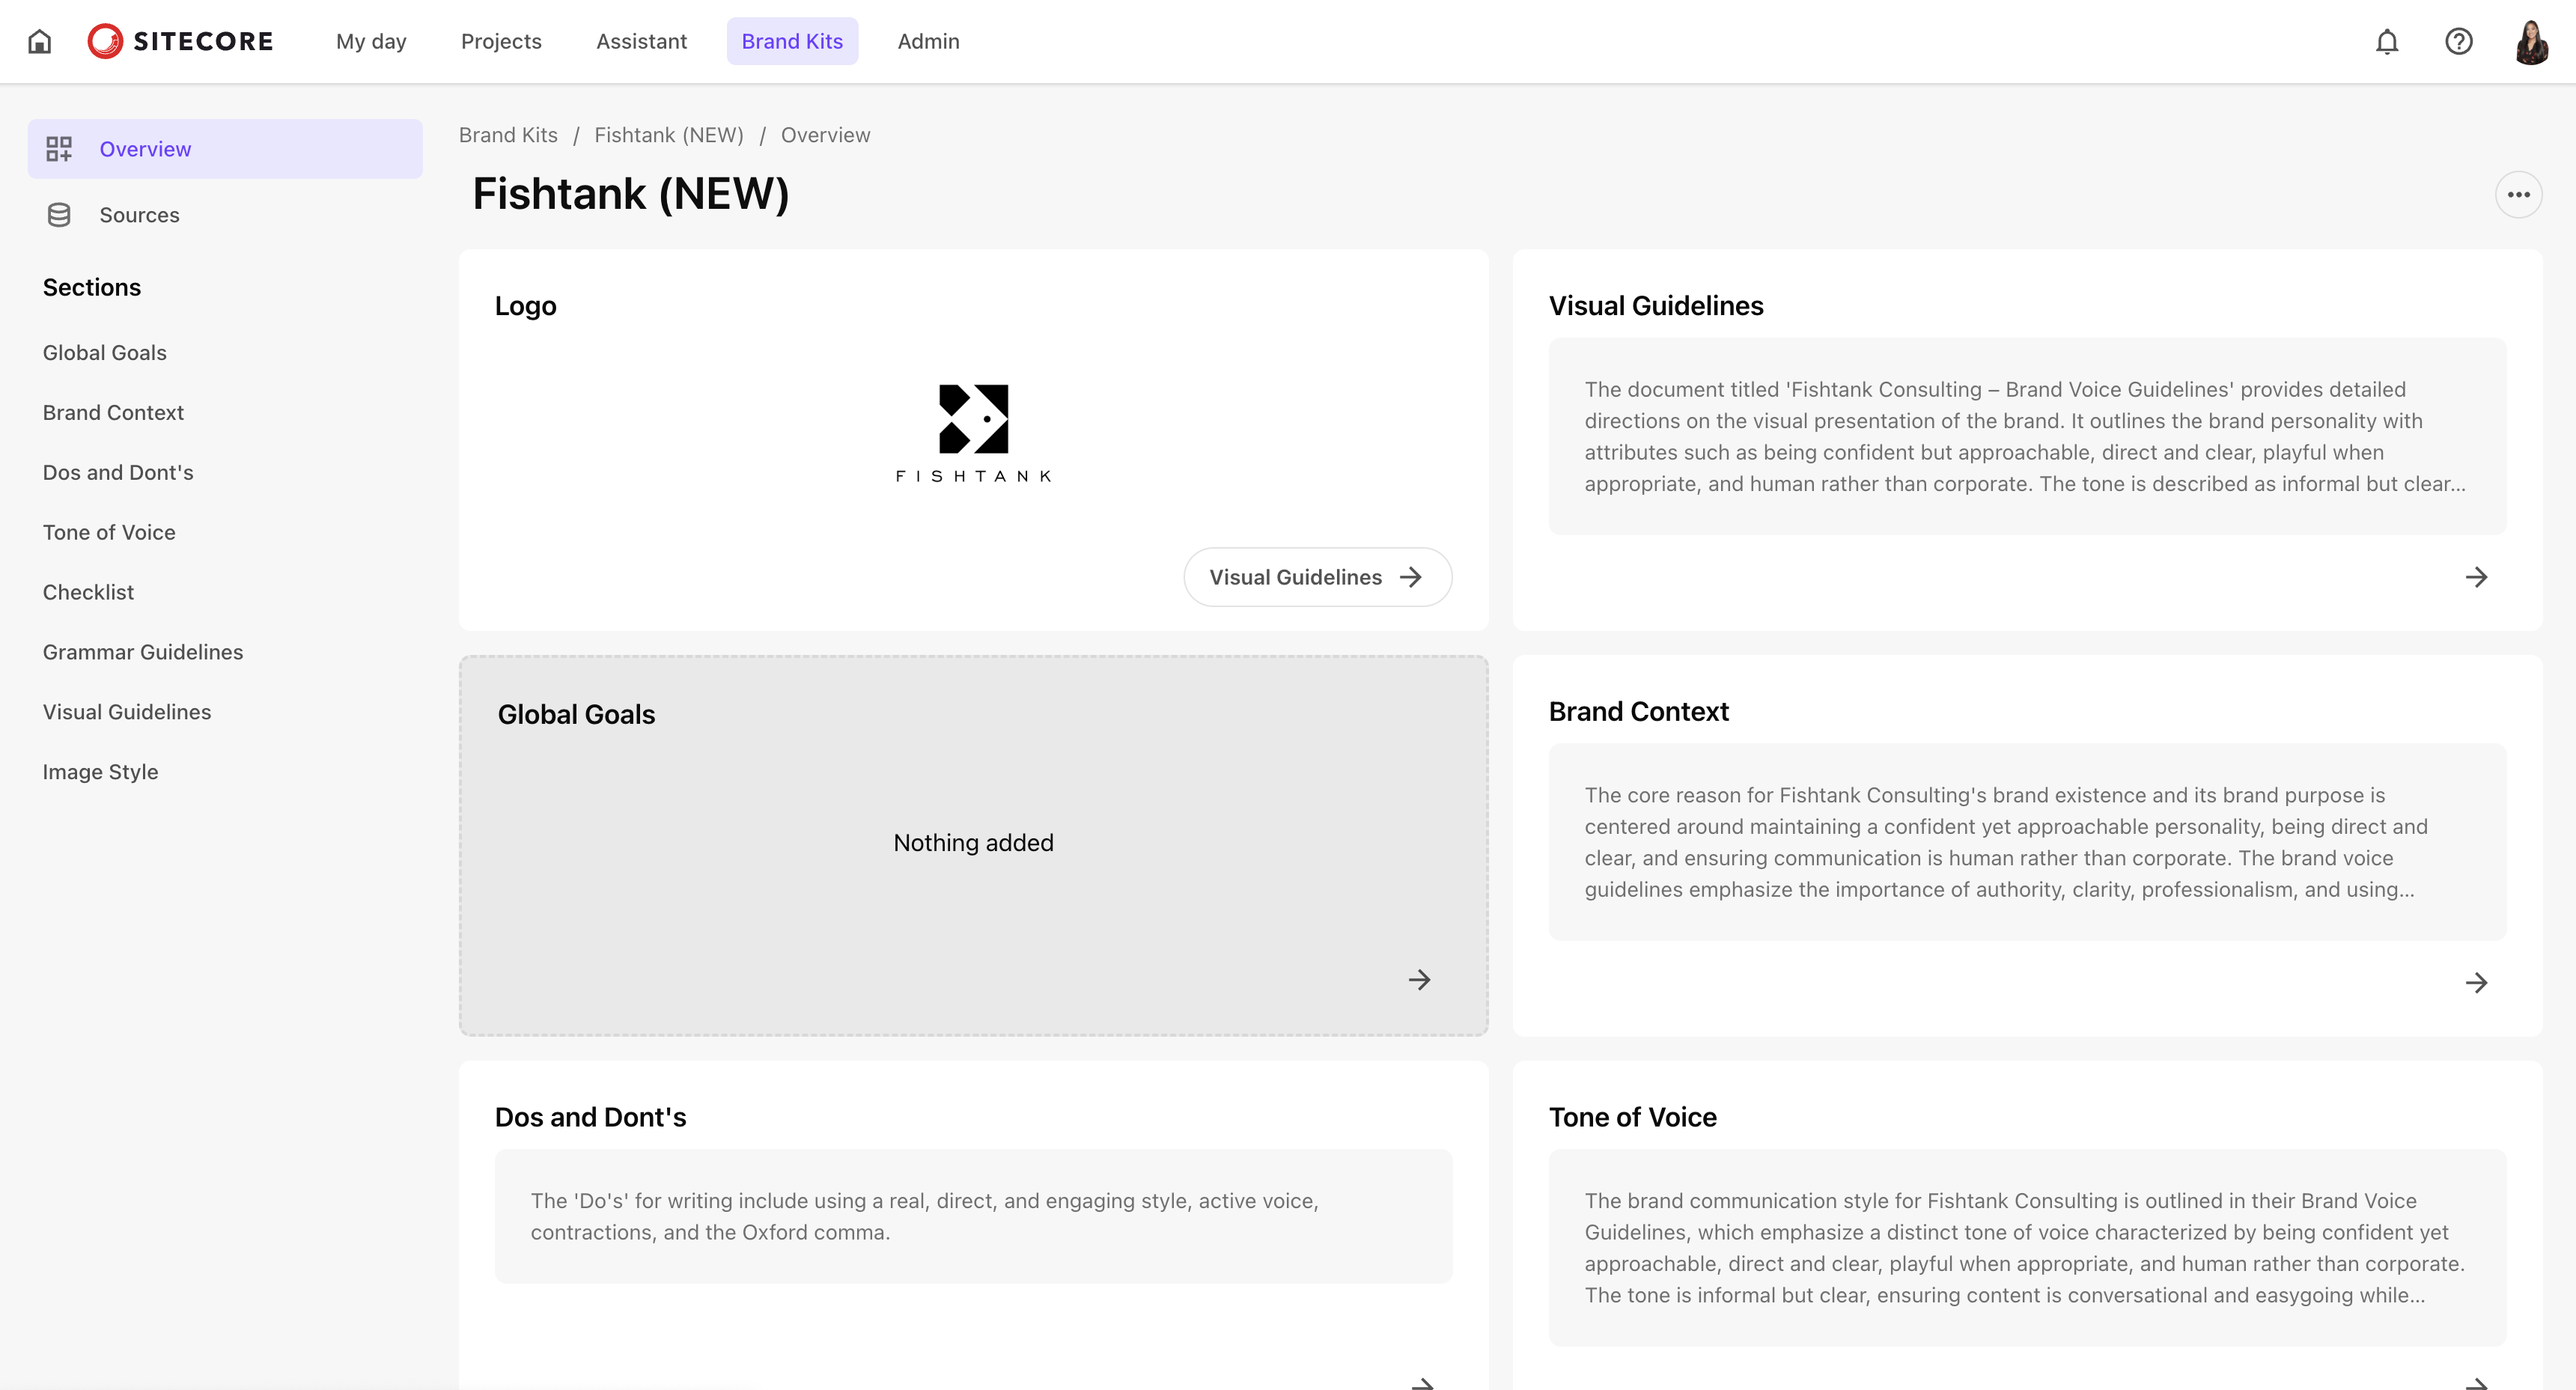Click Fishtank (NEW) breadcrumb
The image size is (2576, 1390).
pyautogui.click(x=669, y=135)
